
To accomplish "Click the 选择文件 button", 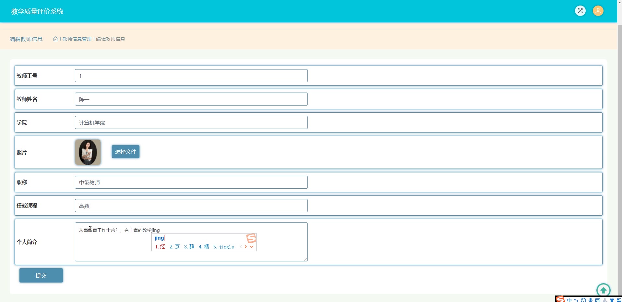I will click(126, 152).
